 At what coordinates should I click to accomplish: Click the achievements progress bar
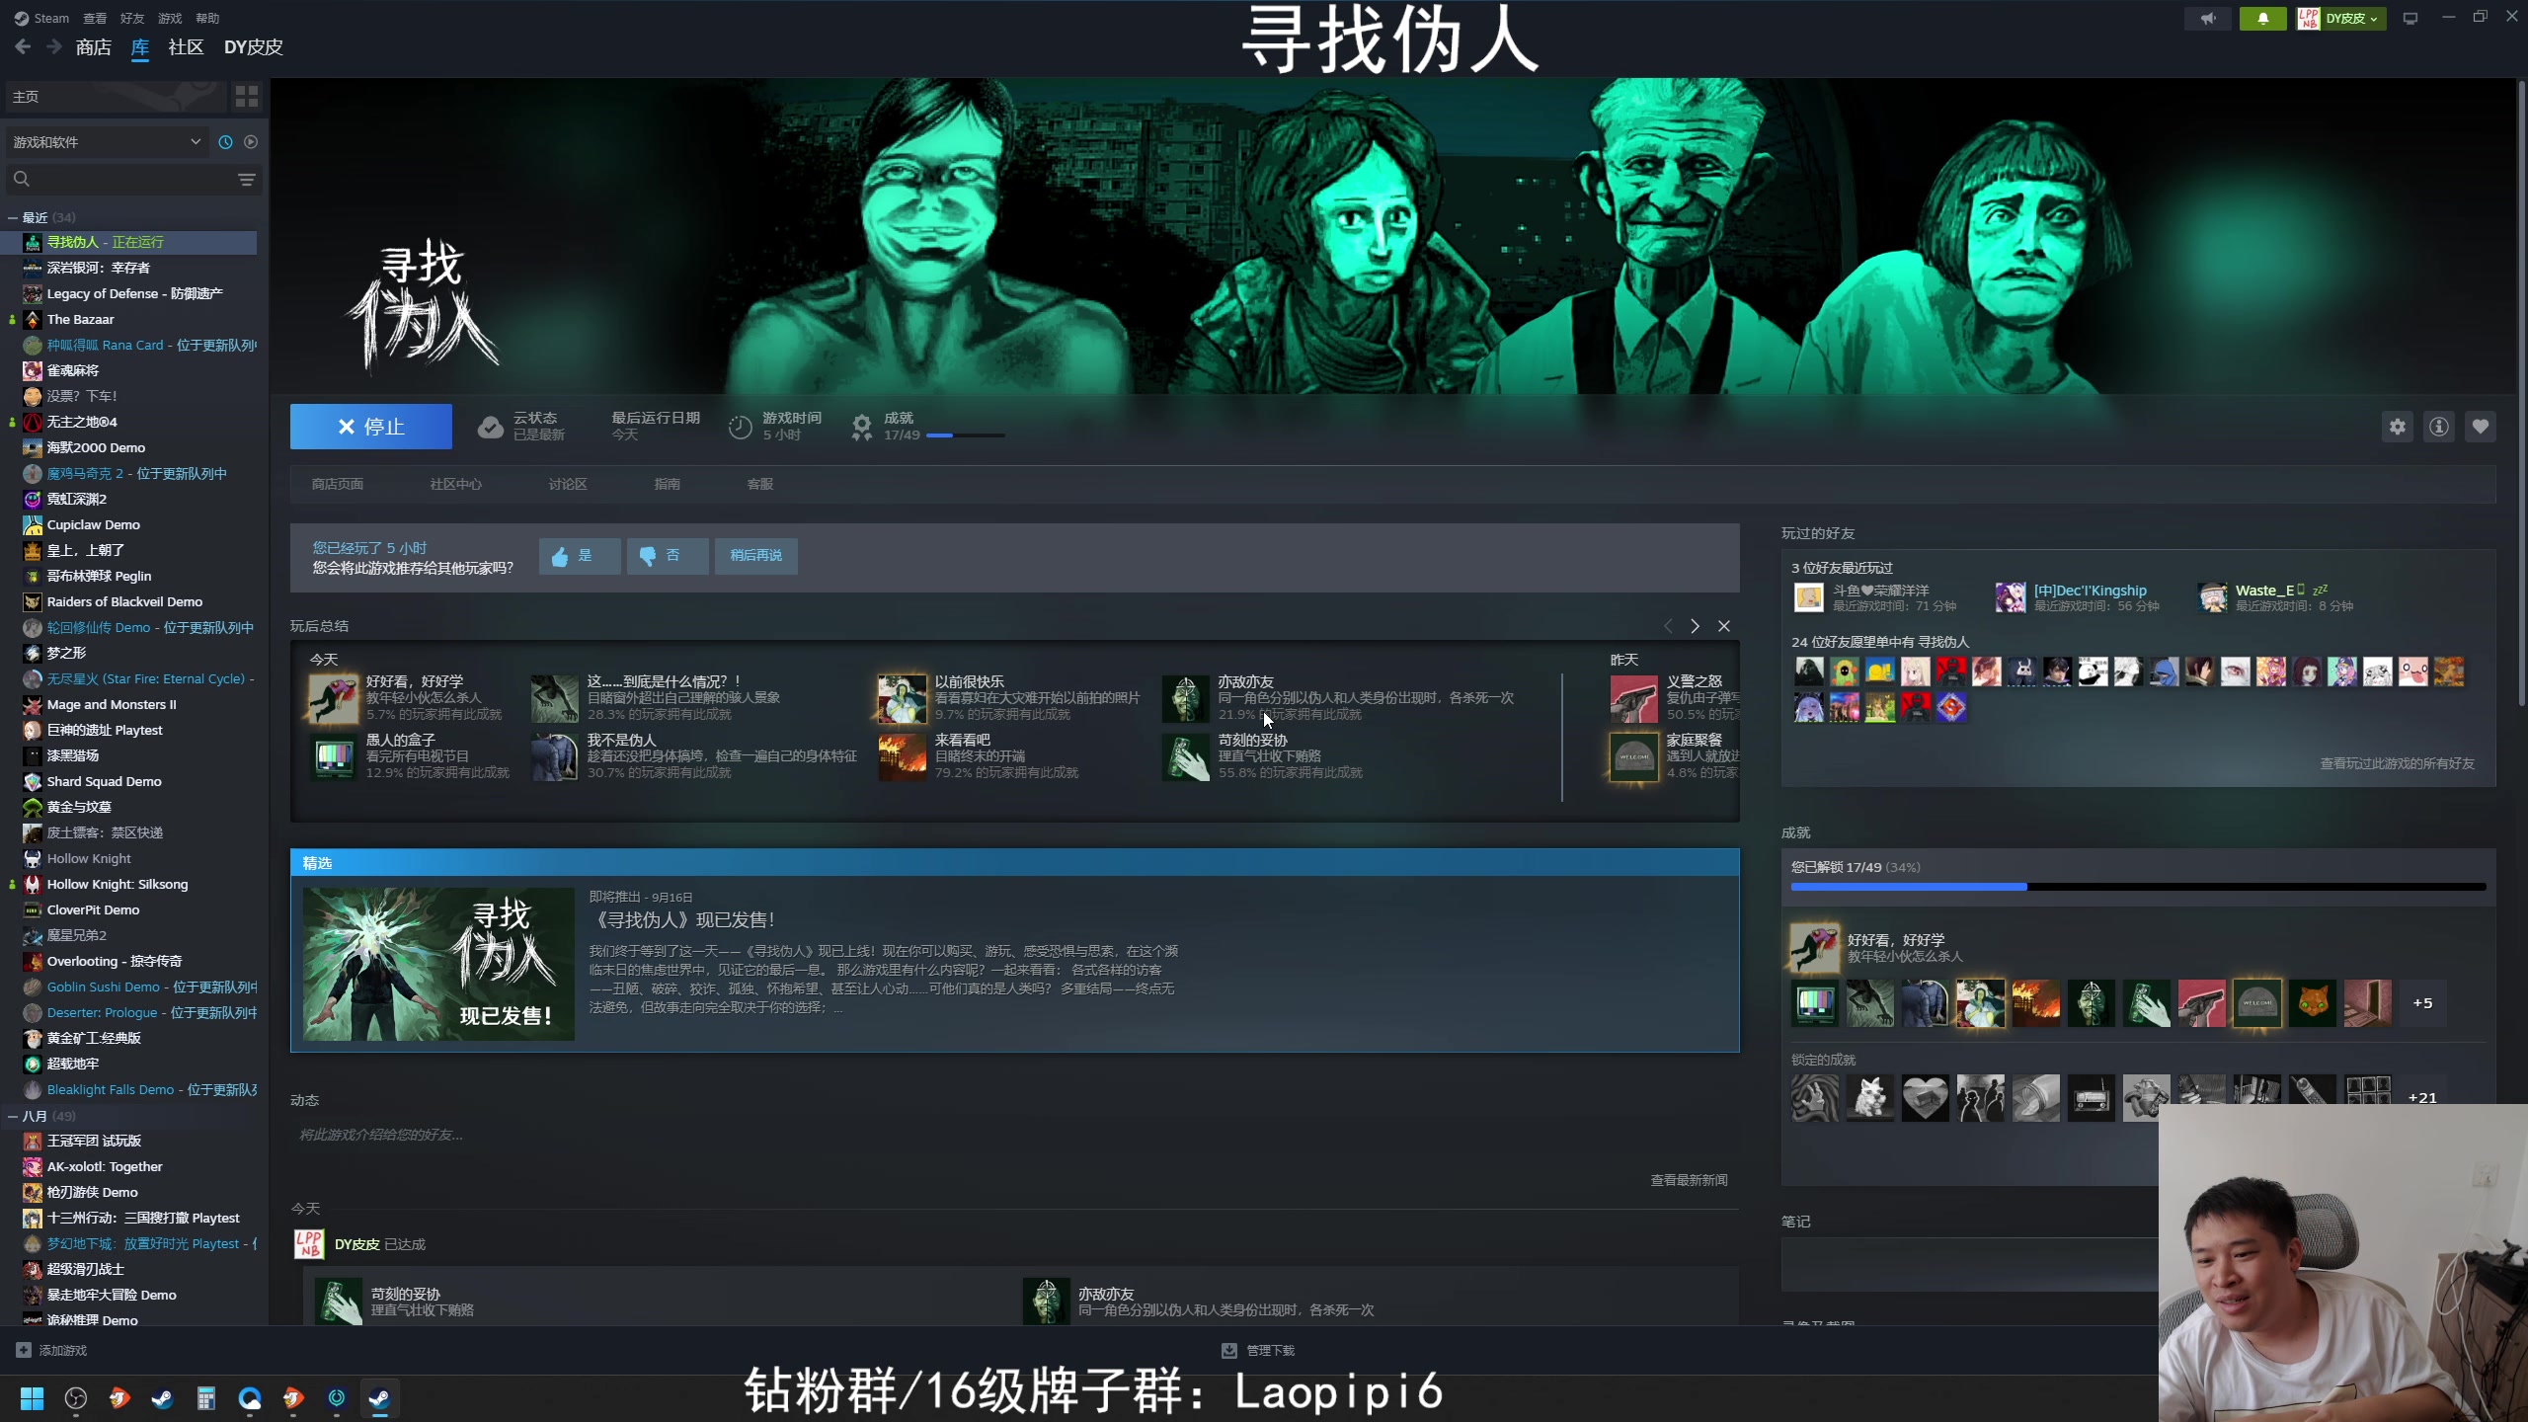click(2138, 887)
